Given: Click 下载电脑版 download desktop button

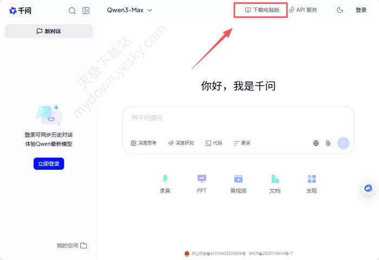Looking at the screenshot, I should [262, 10].
